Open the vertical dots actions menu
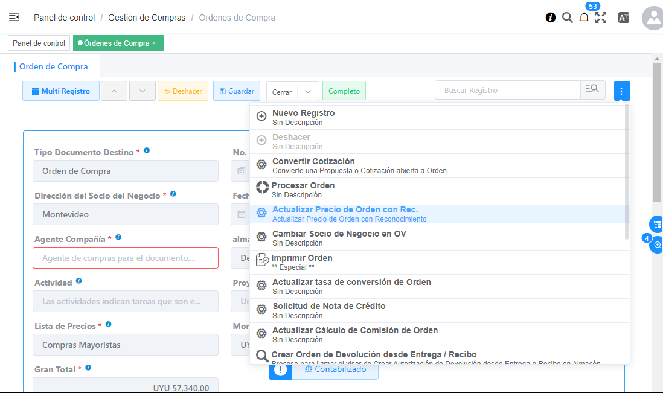 [x=622, y=91]
